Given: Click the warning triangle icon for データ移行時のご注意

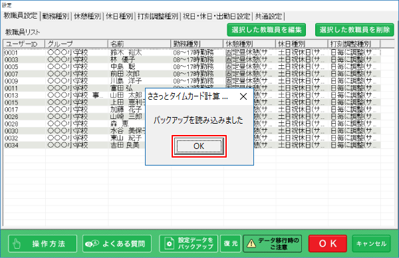Looking at the screenshot, I should tap(251, 243).
